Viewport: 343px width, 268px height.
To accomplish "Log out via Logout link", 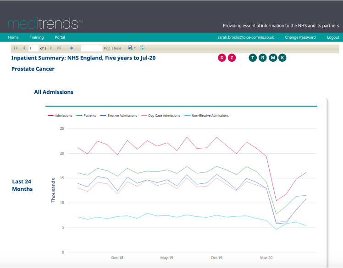I will pyautogui.click(x=333, y=38).
